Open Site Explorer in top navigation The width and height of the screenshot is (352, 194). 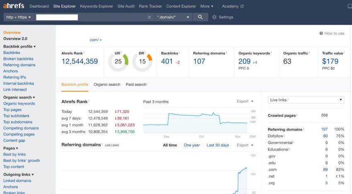click(65, 6)
